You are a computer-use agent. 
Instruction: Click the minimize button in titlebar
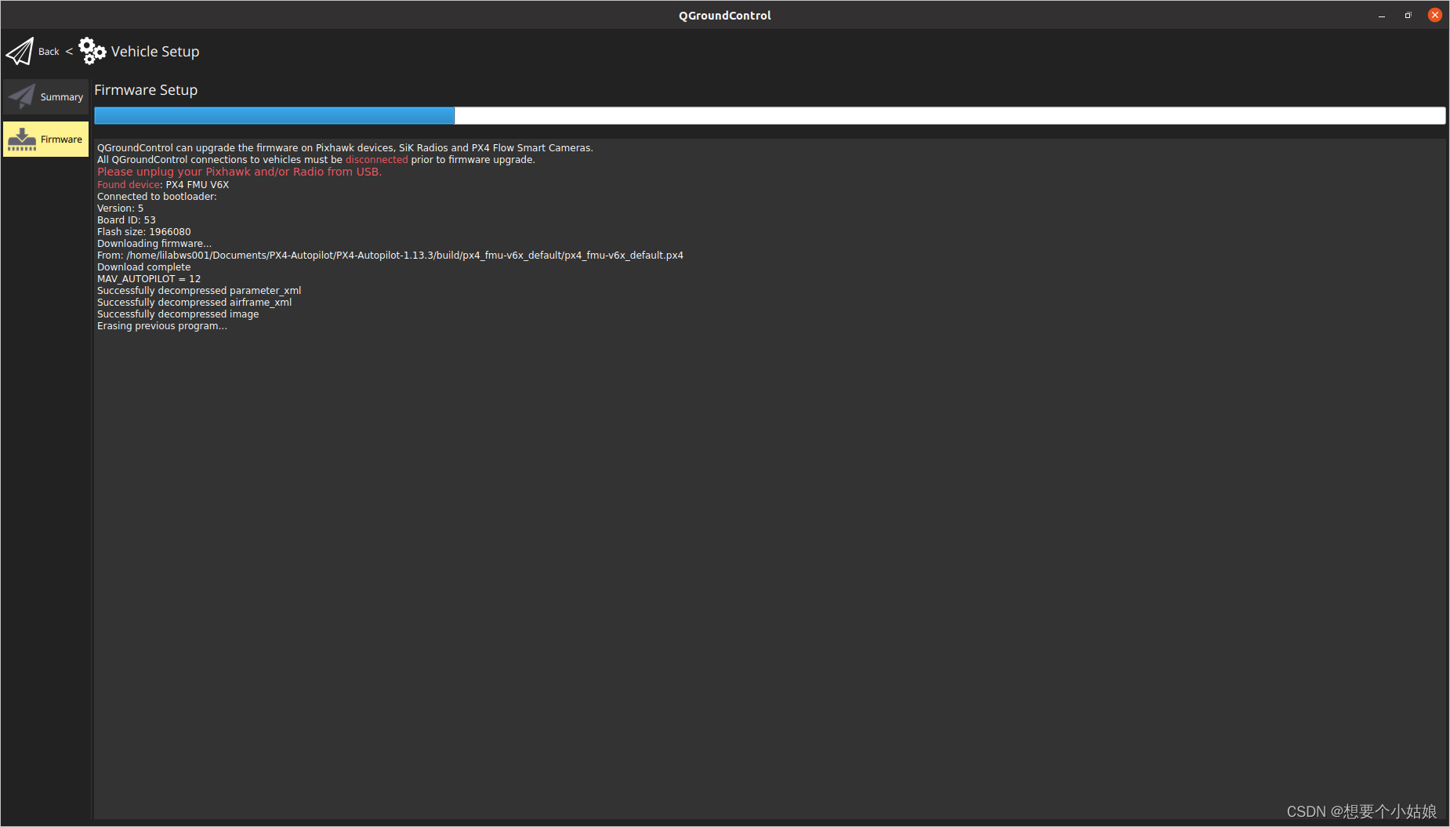[x=1381, y=15]
